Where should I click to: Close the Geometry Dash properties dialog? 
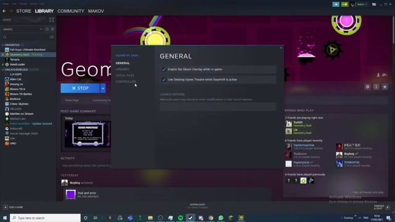(x=281, y=48)
